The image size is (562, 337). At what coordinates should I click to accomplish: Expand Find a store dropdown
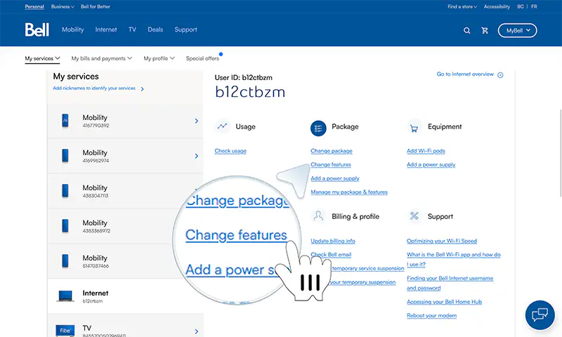point(462,6)
